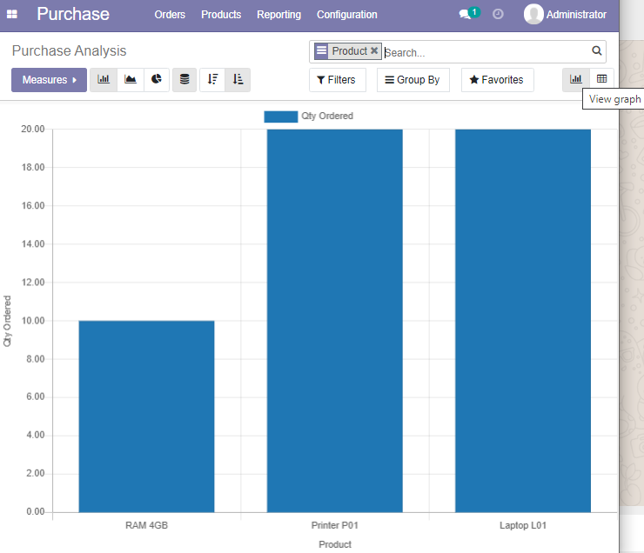Click the Administrator avatar picture
The height and width of the screenshot is (553, 644).
pos(533,15)
